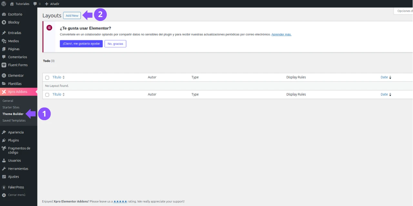Click the Add New button

point(72,15)
